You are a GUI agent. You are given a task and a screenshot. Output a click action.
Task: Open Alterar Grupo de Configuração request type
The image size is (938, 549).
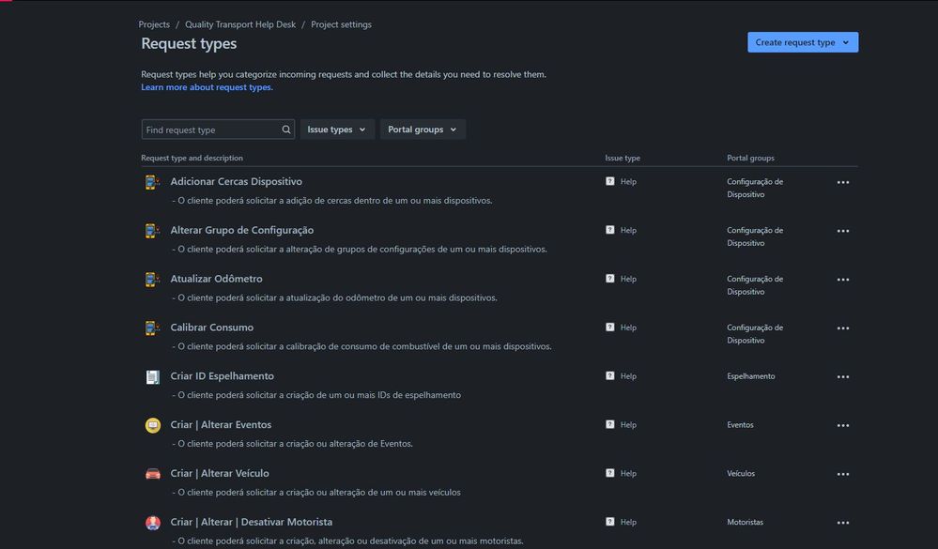(241, 230)
